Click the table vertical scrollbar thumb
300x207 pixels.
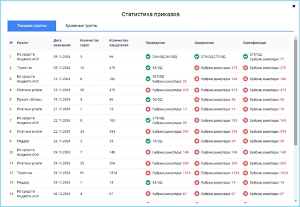295,92
